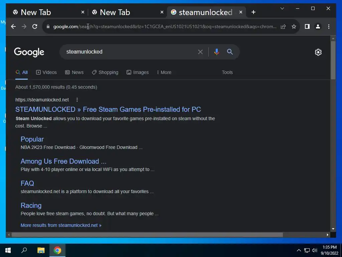Image resolution: width=342 pixels, height=257 pixels.
Task: Click the horizontal scrollbar thumb
Action: (x=147, y=235)
